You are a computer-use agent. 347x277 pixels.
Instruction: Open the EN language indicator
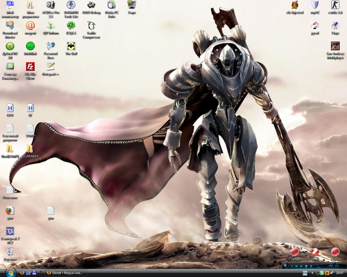point(305,273)
